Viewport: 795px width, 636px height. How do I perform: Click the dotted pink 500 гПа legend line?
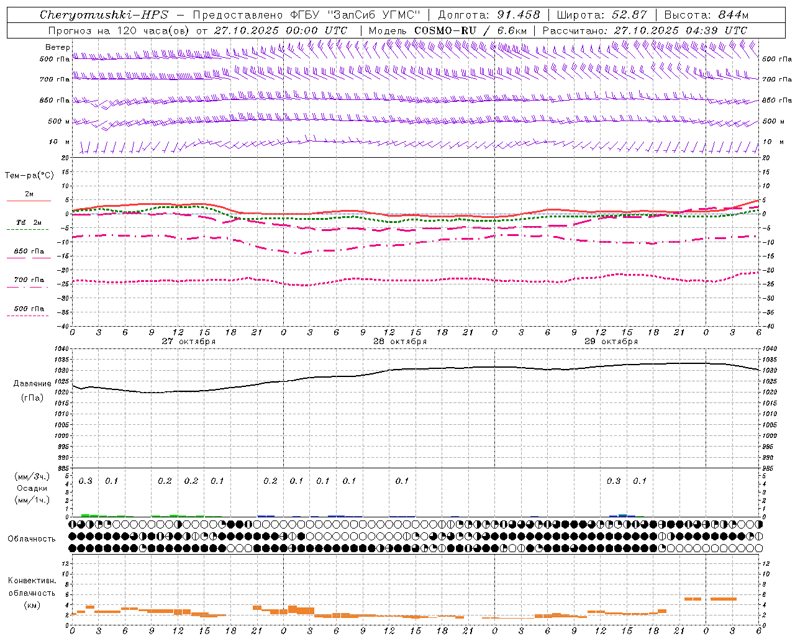28,316
